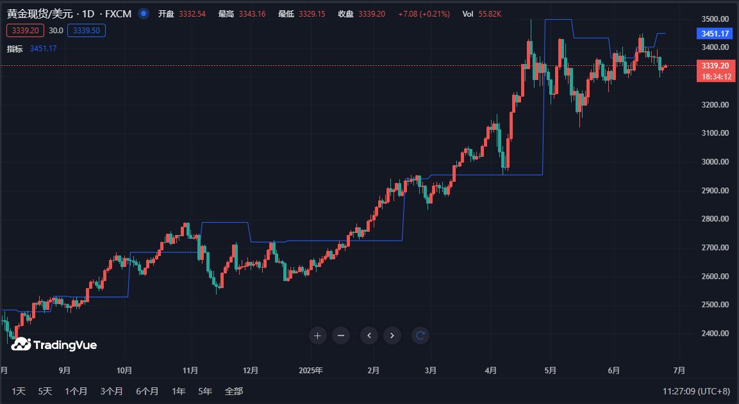This screenshot has width=739, height=404.
Task: Open timezone settings at the UTC+8 clock
Action: point(696,391)
